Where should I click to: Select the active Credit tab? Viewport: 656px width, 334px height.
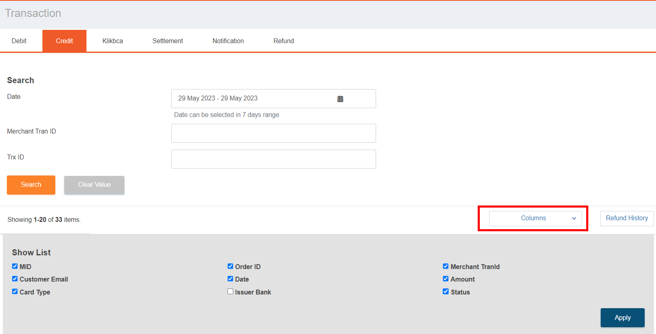[65, 41]
